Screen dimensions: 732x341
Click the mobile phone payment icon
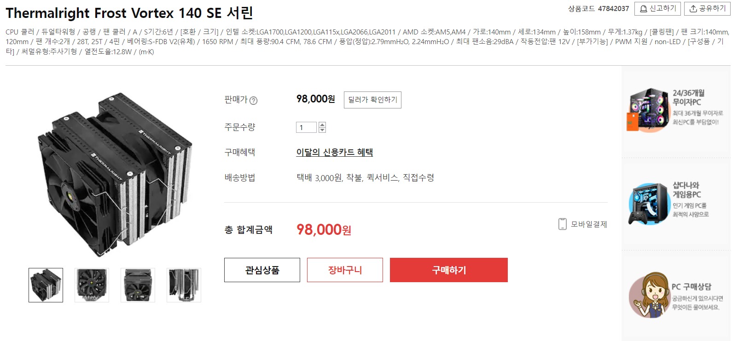click(562, 224)
